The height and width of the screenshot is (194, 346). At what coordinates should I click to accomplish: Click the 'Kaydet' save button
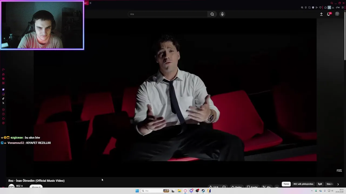coord(252,187)
